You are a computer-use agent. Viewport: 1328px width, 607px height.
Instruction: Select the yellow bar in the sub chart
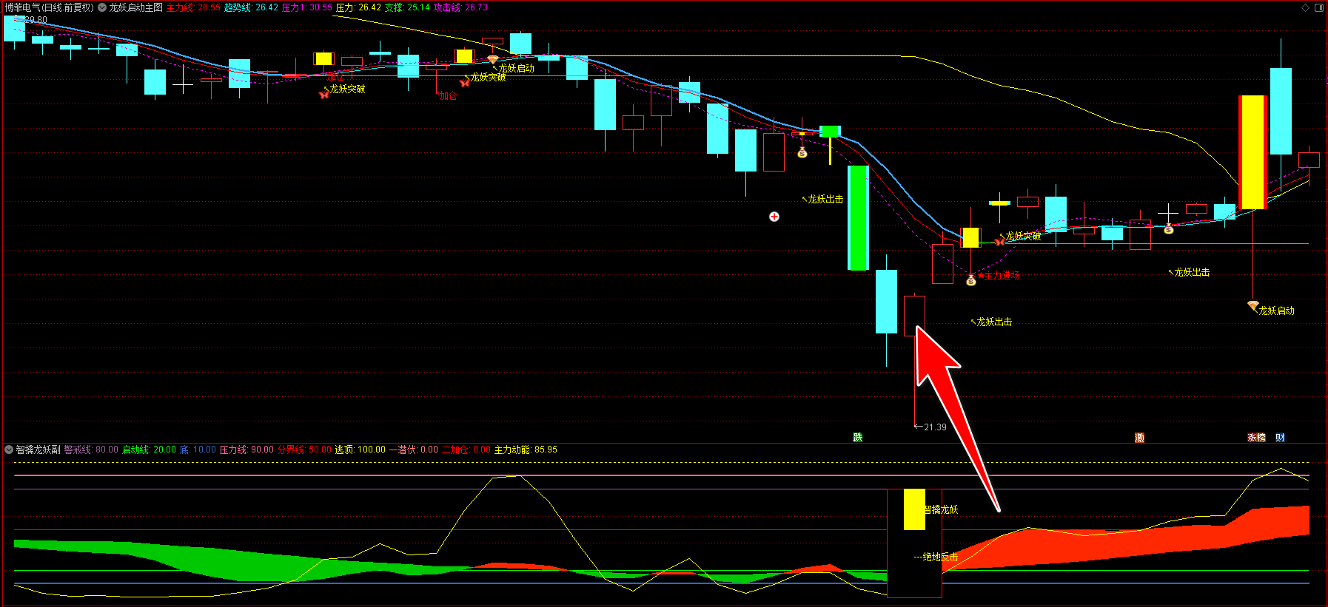(914, 509)
